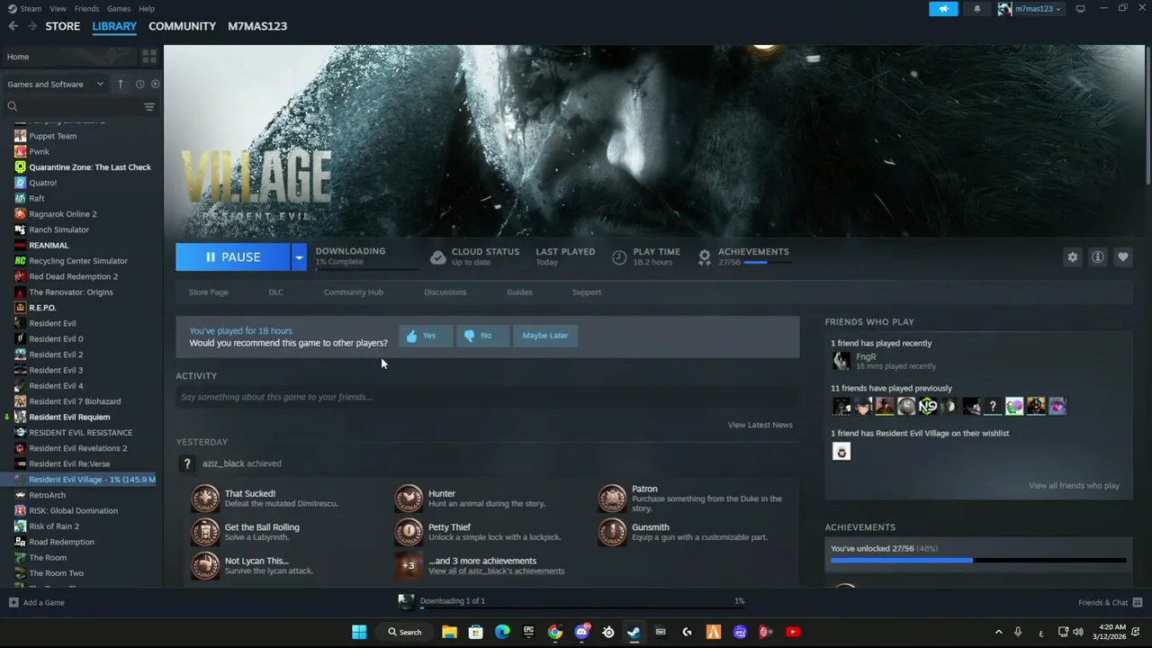Click Add a Game
Image resolution: width=1152 pixels, height=648 pixels.
point(37,603)
